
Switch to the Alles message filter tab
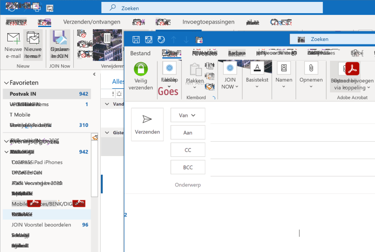point(118,82)
